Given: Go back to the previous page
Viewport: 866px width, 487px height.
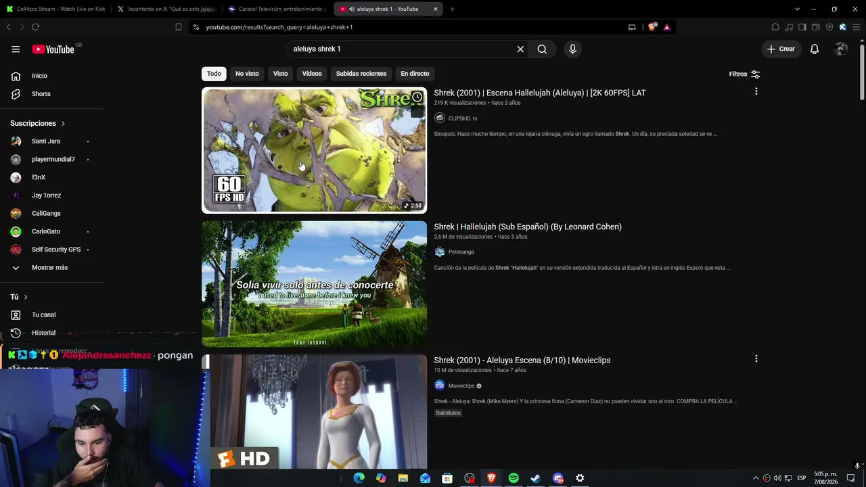Looking at the screenshot, I should pos(9,27).
